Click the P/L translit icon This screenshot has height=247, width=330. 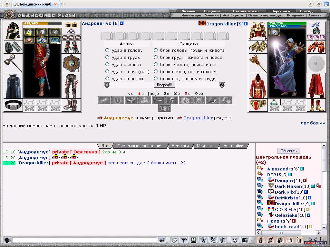[x=213, y=240]
